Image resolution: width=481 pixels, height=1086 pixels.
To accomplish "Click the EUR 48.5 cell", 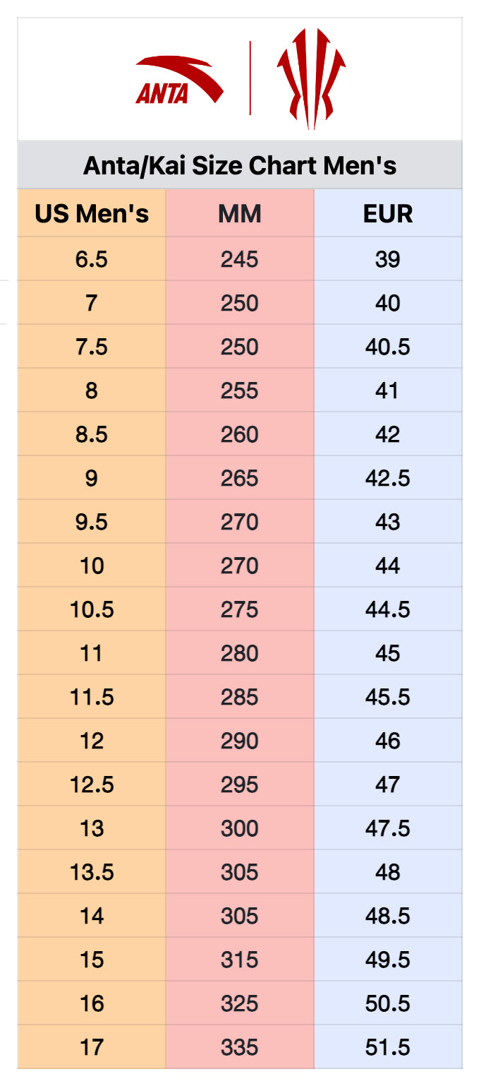I will (388, 916).
